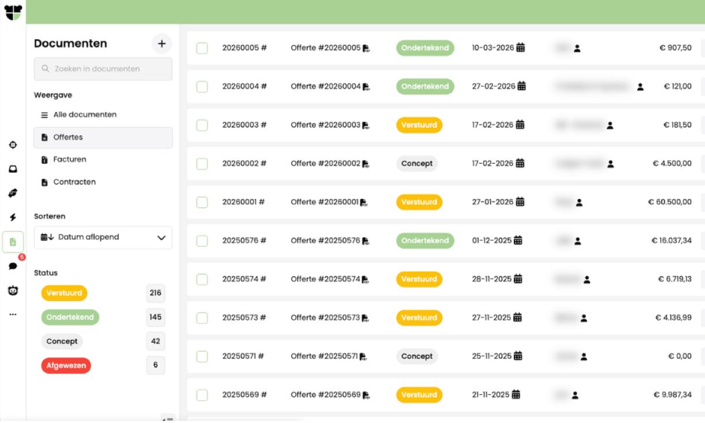
Task: Open PDF icon for Offerte #20260005
Action: [x=366, y=49]
